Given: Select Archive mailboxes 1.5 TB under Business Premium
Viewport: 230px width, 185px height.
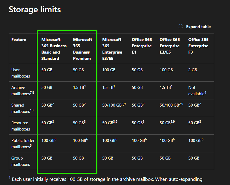Looking at the screenshot, I should (79, 87).
